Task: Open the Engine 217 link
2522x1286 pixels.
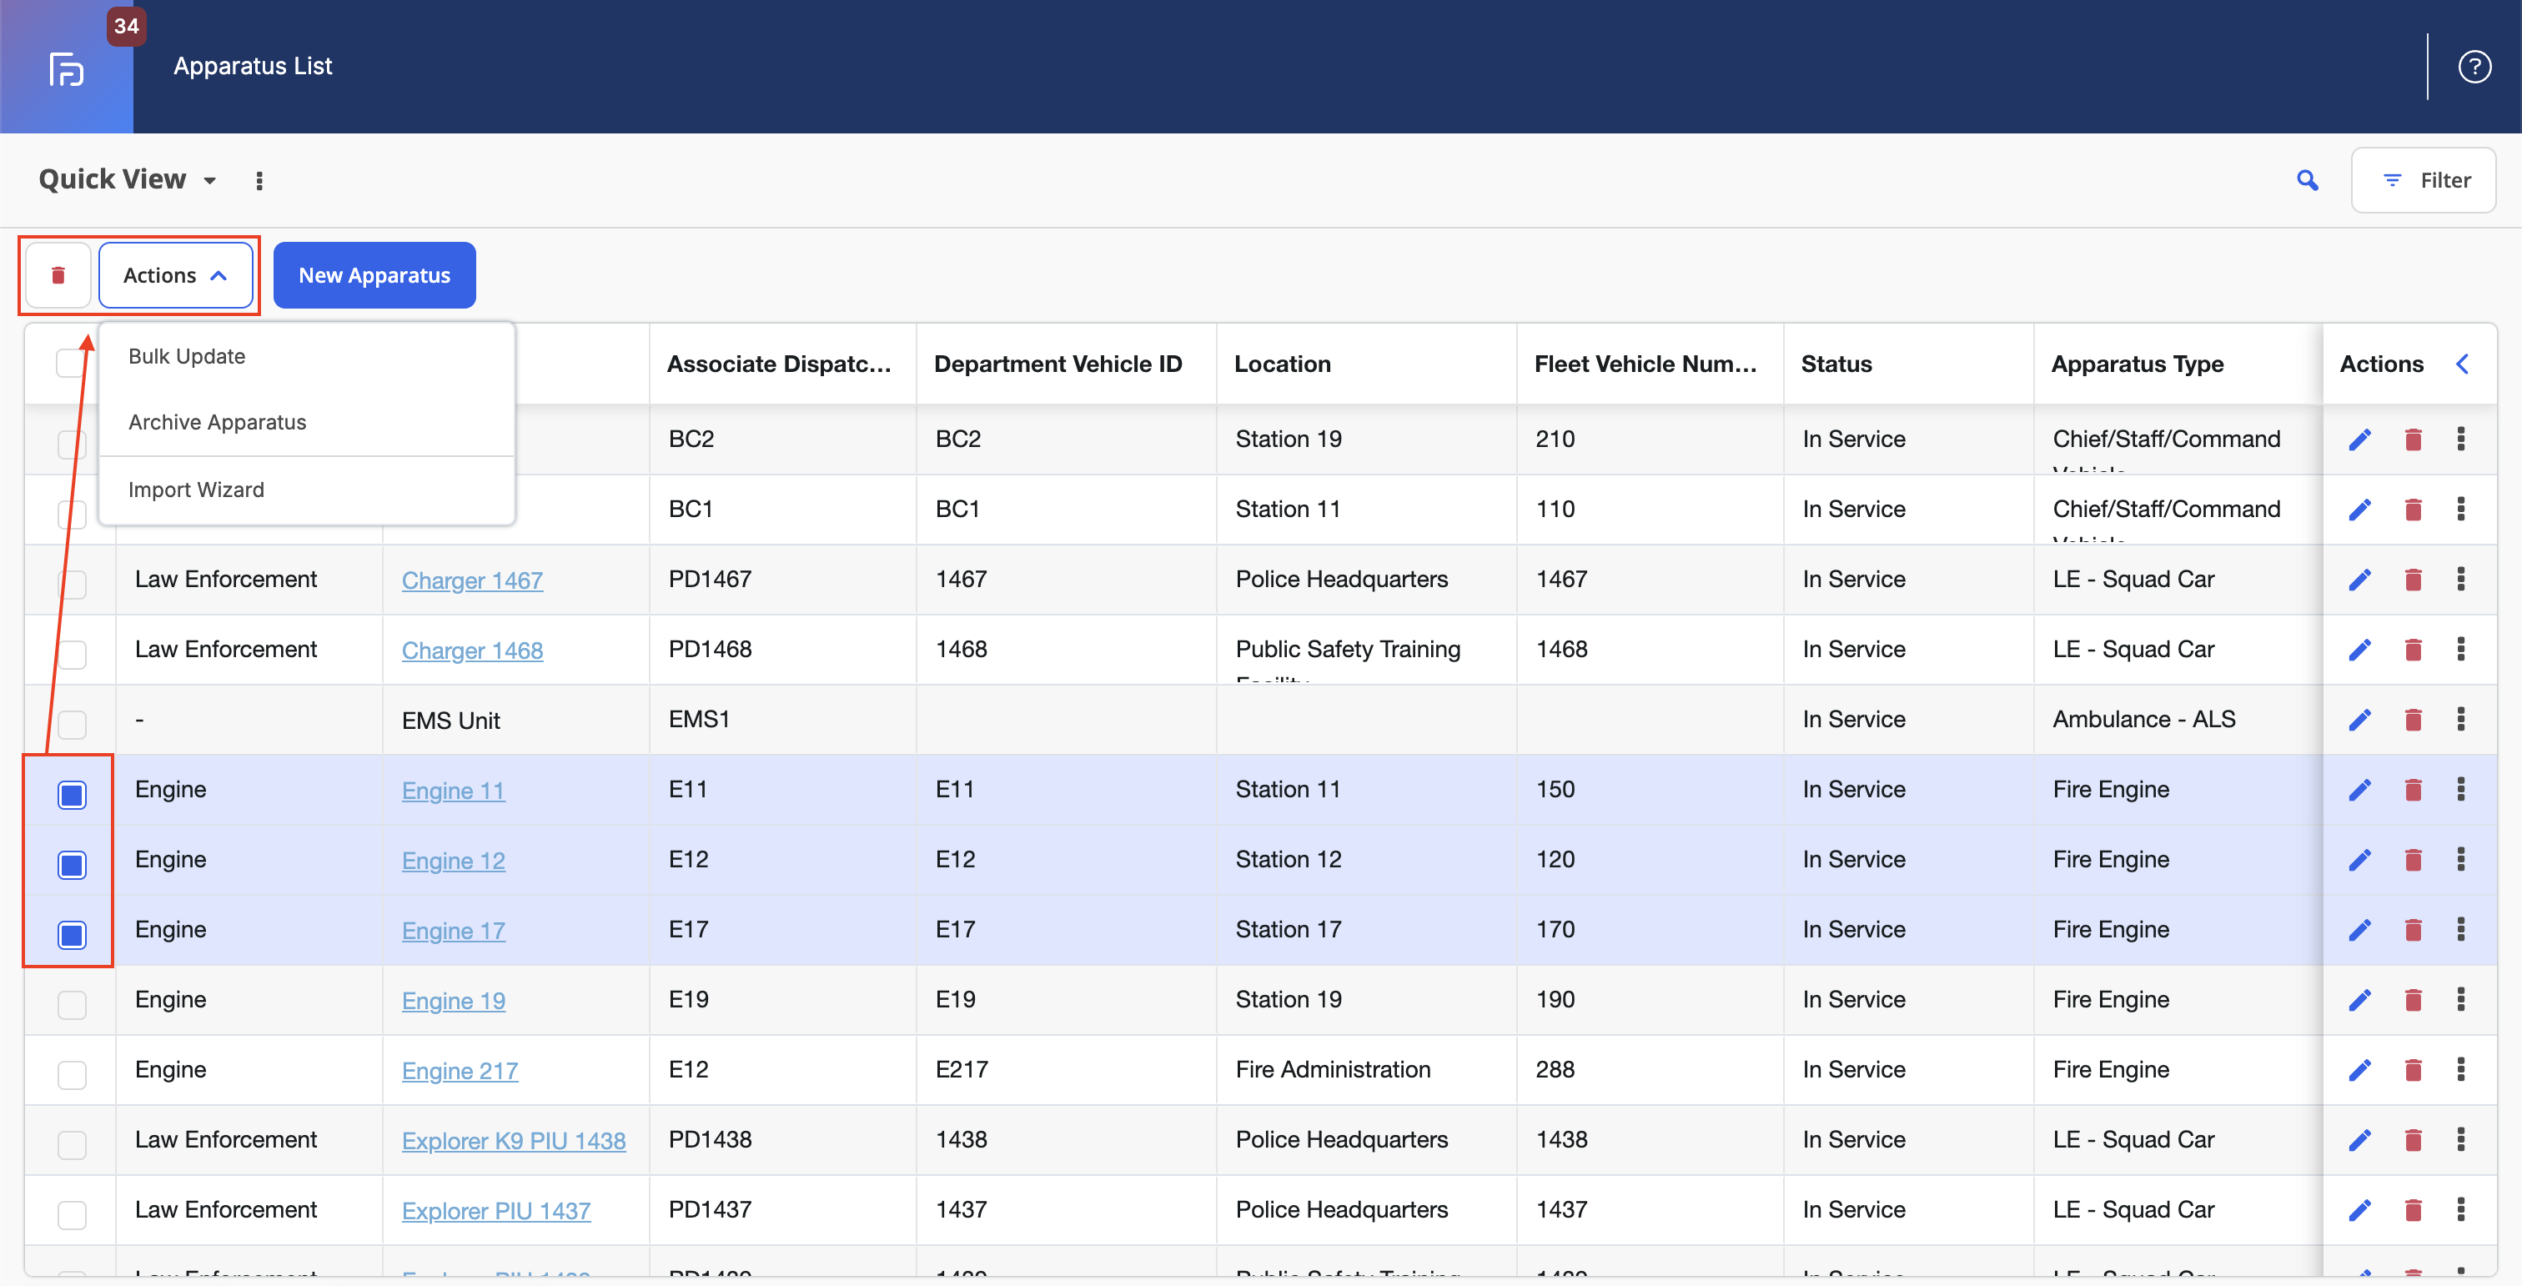Action: point(460,1071)
